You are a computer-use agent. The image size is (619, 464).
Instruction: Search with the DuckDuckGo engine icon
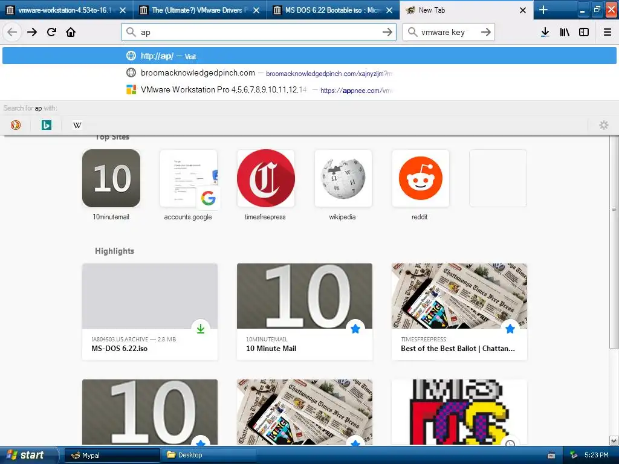15,125
